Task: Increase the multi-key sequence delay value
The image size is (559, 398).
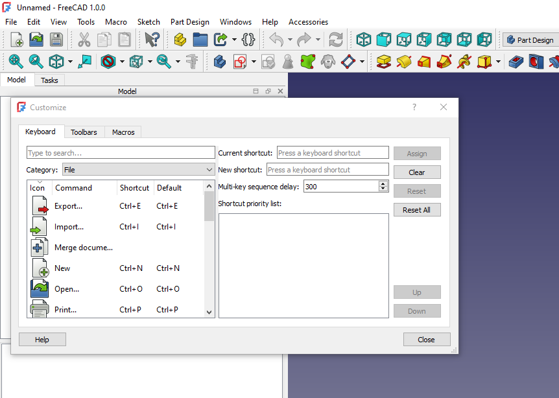Action: [x=383, y=183]
